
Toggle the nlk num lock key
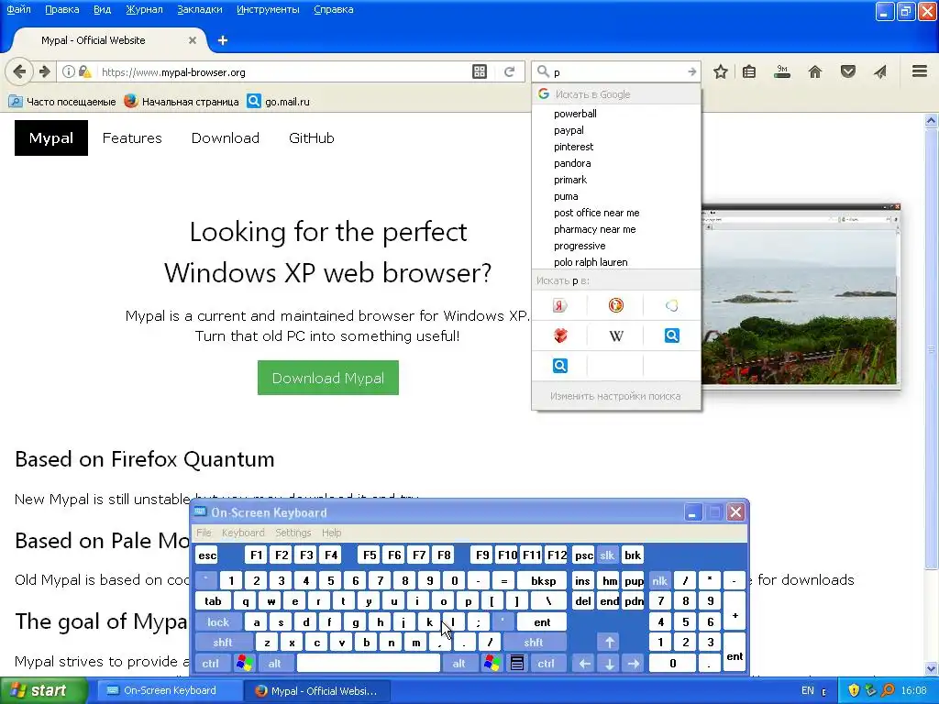pyautogui.click(x=660, y=580)
